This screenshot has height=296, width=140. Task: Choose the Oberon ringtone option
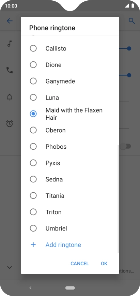click(x=70, y=130)
